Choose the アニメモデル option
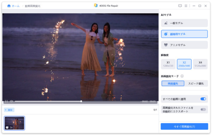 [x=184, y=45]
